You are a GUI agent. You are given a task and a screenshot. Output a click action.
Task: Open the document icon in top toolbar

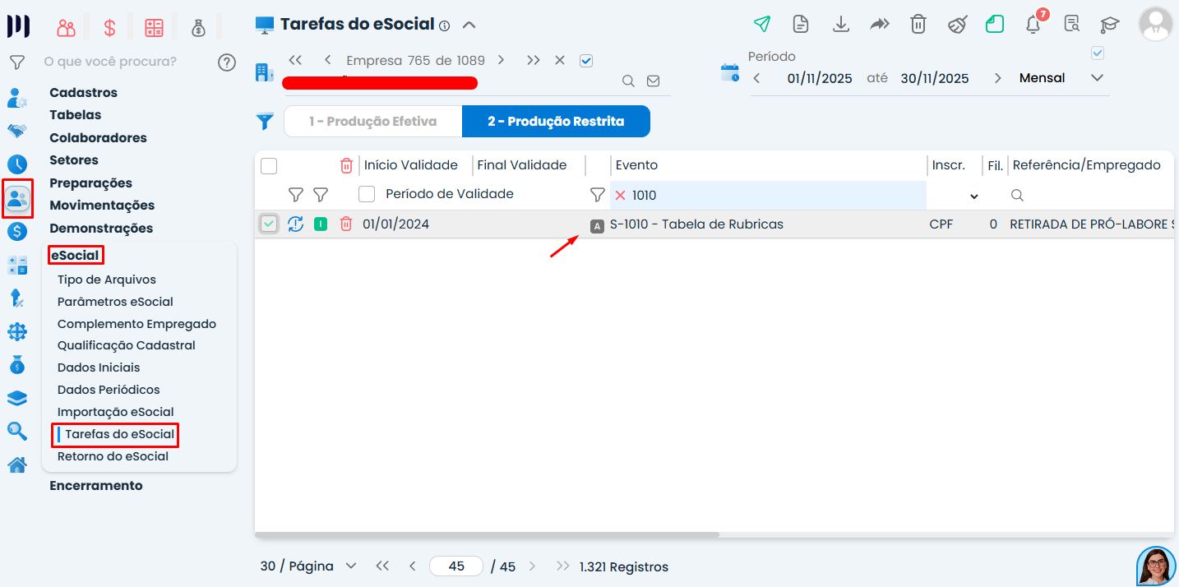(x=800, y=24)
